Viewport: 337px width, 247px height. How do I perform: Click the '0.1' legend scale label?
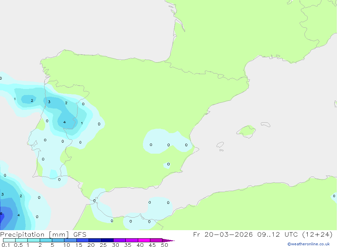(x=6, y=245)
